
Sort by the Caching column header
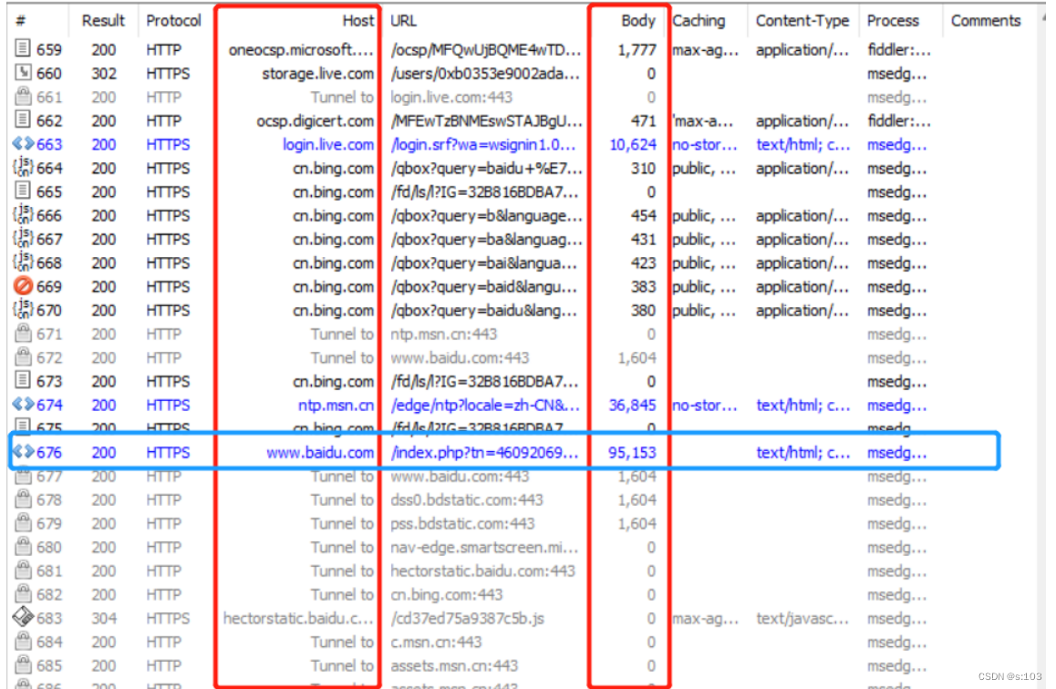click(x=699, y=21)
